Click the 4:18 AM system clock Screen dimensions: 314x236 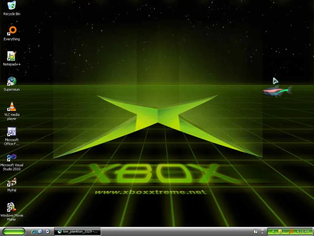coord(303,232)
